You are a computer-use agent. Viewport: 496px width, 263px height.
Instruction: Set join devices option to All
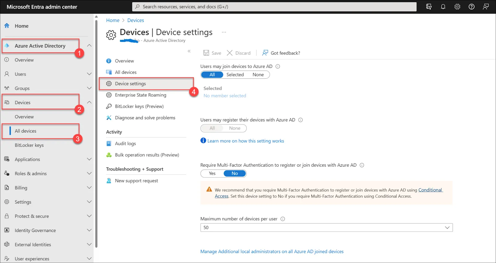212,75
